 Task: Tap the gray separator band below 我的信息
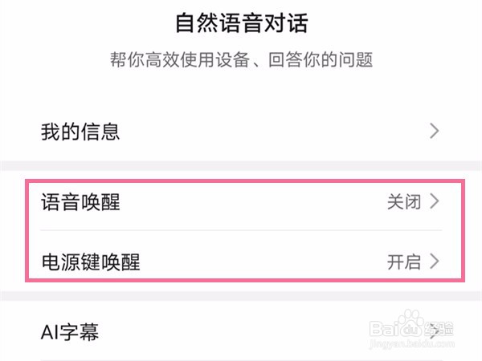(241, 166)
